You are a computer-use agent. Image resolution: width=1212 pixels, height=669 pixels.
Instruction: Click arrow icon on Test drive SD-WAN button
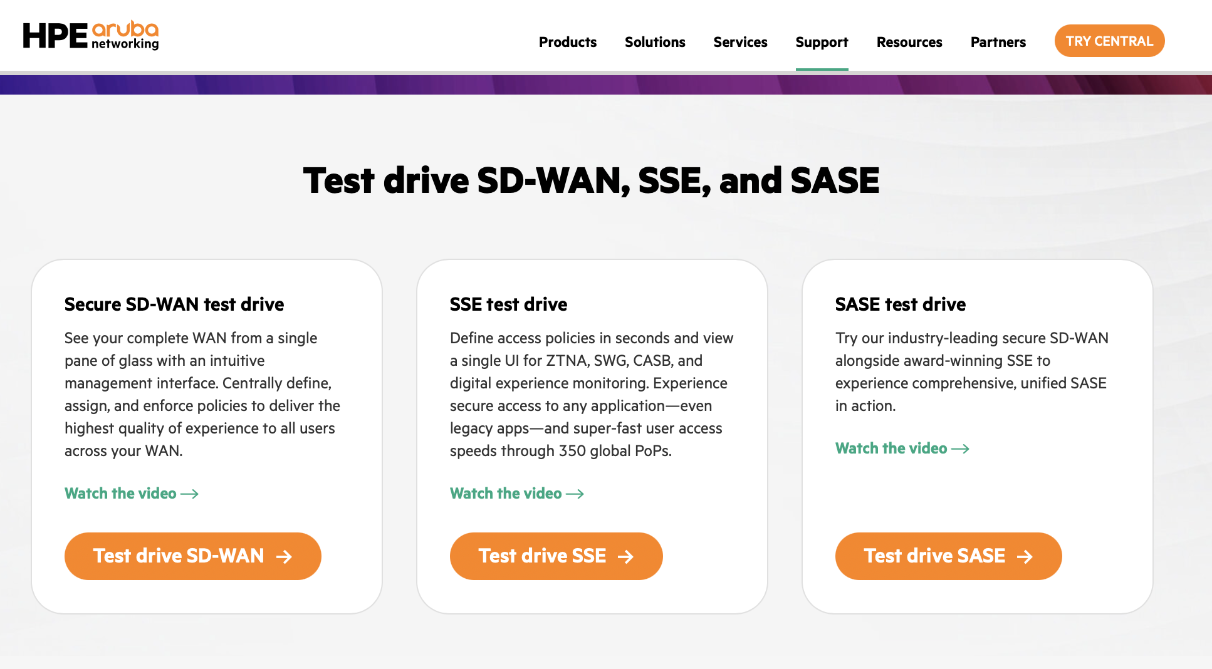284,556
